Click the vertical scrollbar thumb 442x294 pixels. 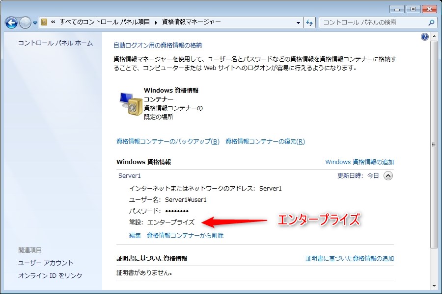434,145
